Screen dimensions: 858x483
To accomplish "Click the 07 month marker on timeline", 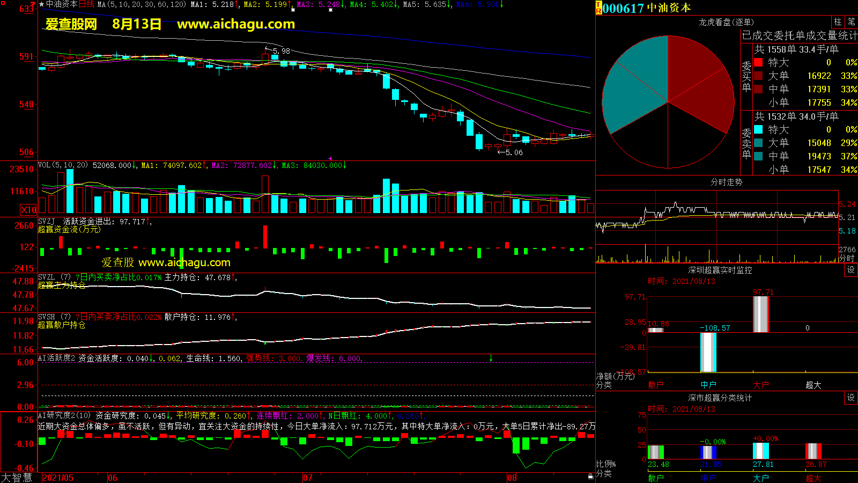I will point(308,478).
